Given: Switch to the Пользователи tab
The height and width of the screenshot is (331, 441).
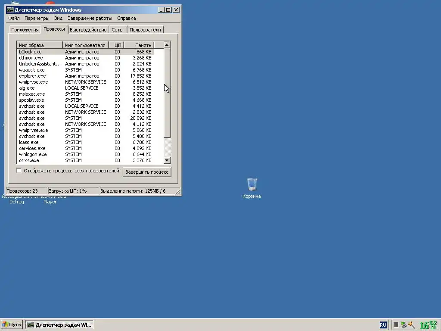Looking at the screenshot, I should point(145,30).
